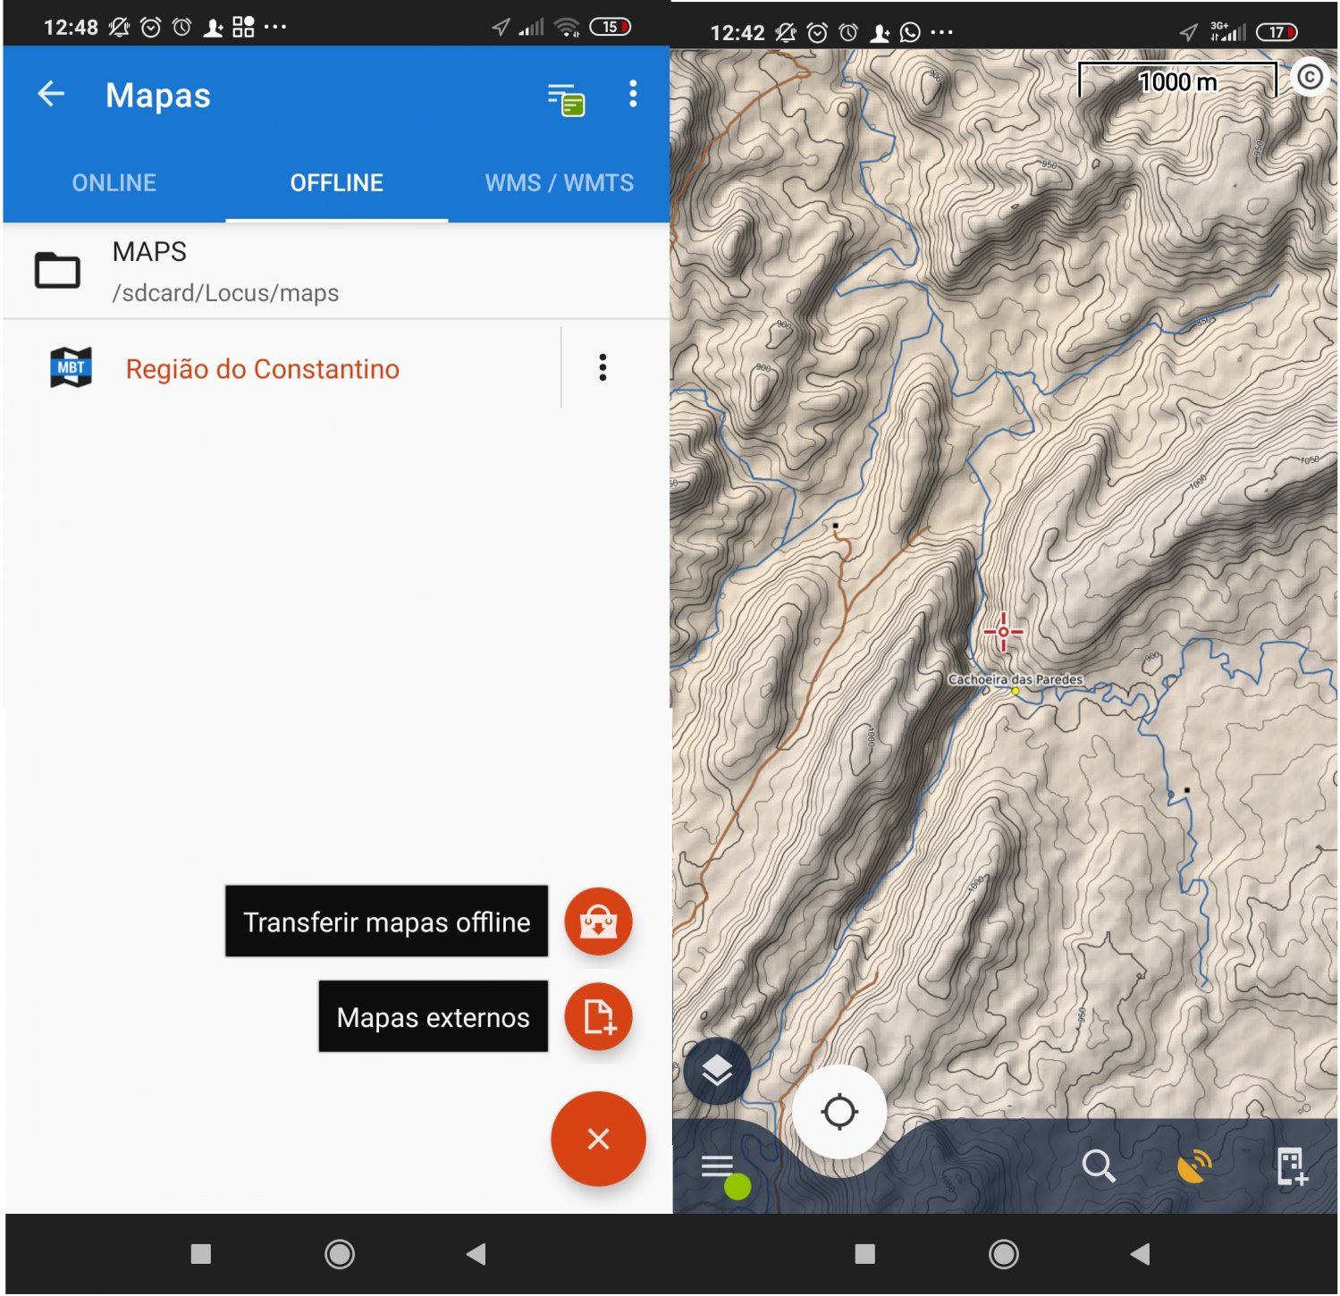Tap the orange map store download icon

pyautogui.click(x=598, y=922)
